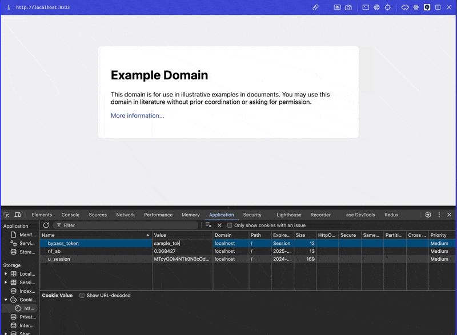Select the Application tab

(x=222, y=215)
